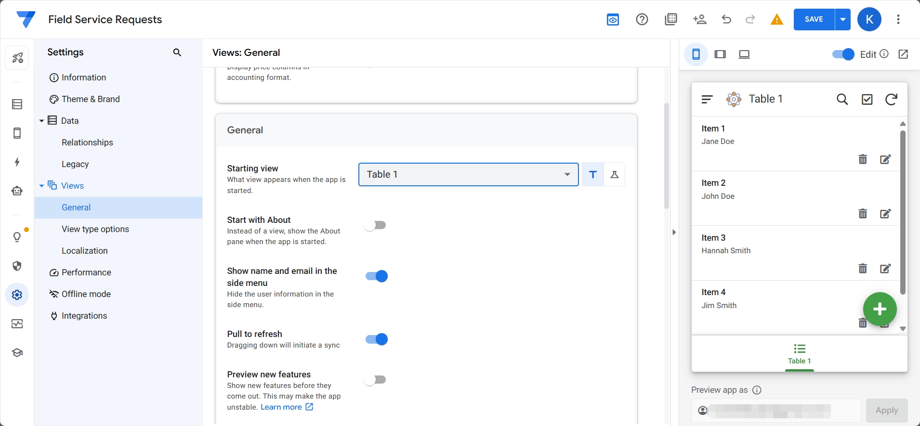The width and height of the screenshot is (920, 426).
Task: Open the Learn graduation cap icon
Action: click(17, 353)
